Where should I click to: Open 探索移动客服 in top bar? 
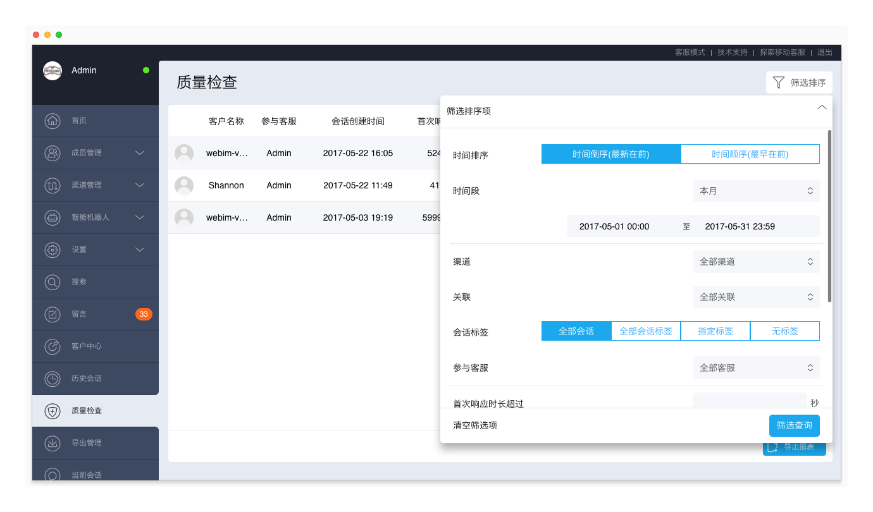[x=783, y=52]
